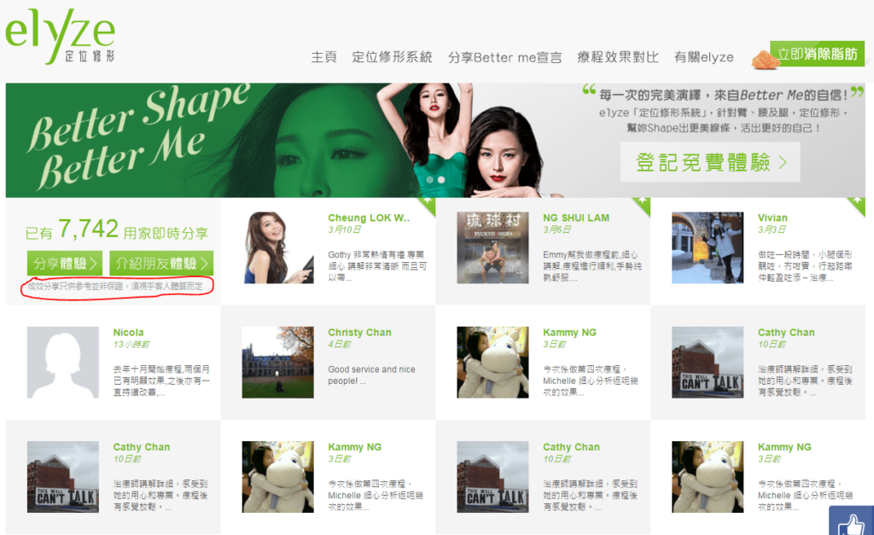The height and width of the screenshot is (535, 874).
Task: Click Nicola's blank avatar placeholder
Action: (x=63, y=363)
